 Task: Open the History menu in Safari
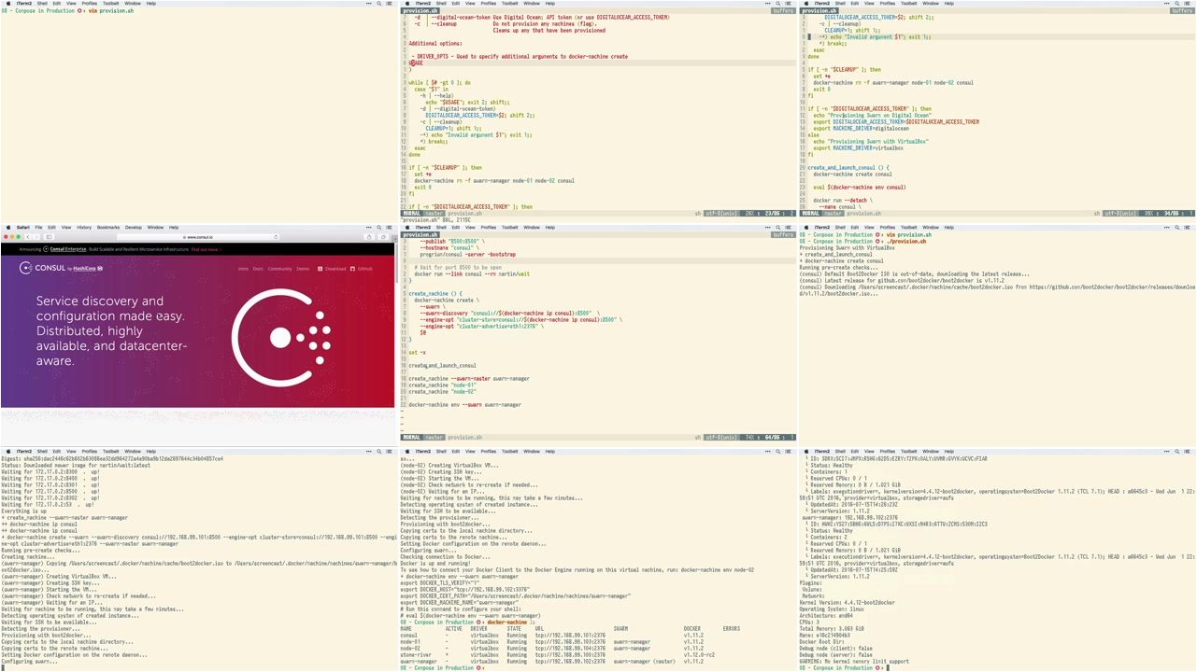pyautogui.click(x=84, y=227)
